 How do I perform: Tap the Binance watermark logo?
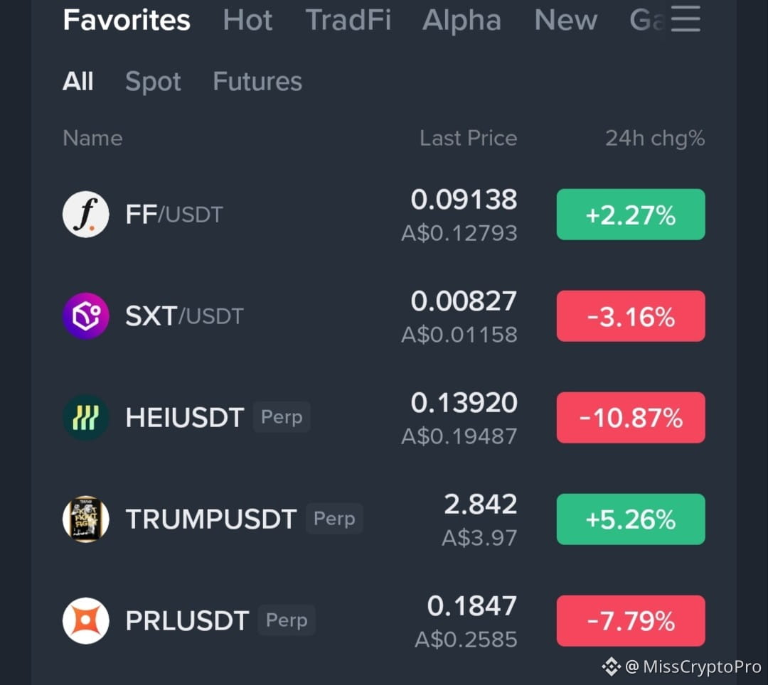(x=611, y=667)
